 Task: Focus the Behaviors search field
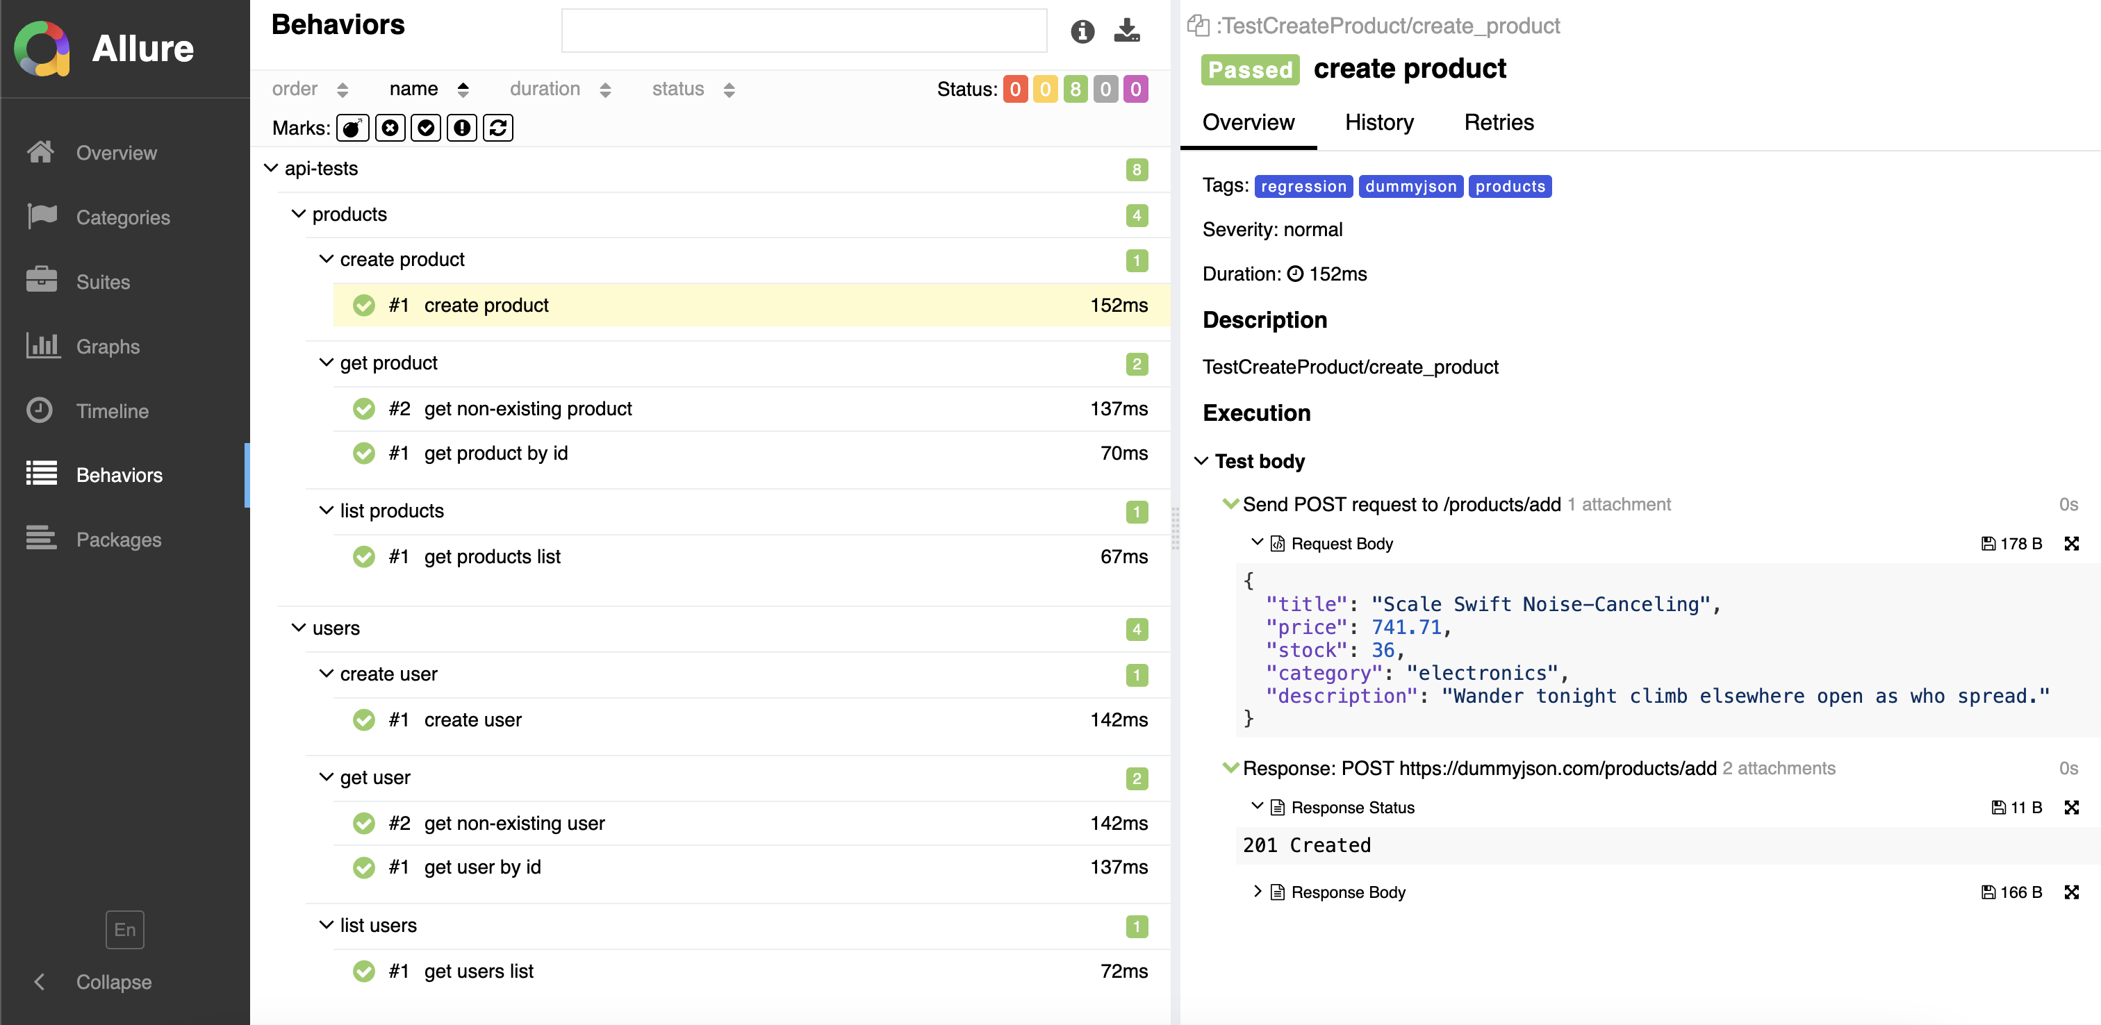coord(804,31)
